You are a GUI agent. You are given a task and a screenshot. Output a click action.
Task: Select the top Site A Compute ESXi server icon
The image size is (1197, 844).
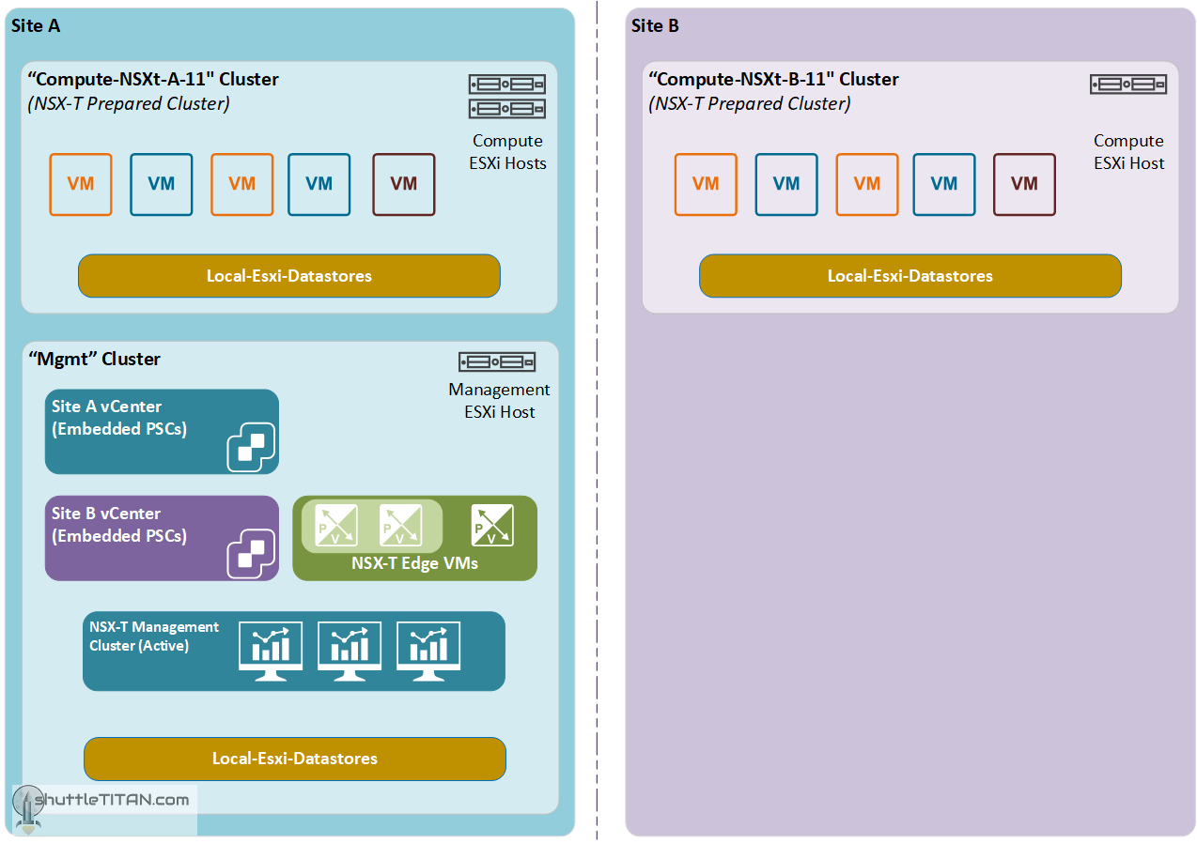(x=507, y=84)
